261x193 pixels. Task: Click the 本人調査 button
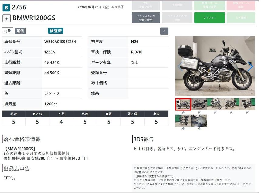point(241,18)
